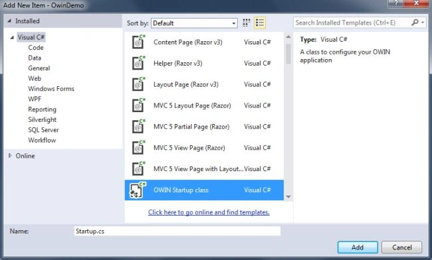Click the search magnifier icon
This screenshot has width=432, height=260.
pyautogui.click(x=415, y=23)
